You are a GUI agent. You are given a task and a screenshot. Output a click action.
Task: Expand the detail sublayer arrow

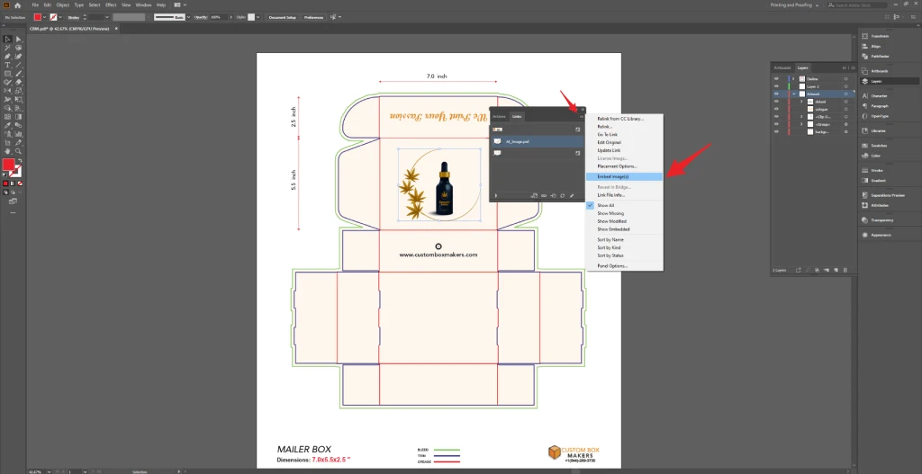(x=801, y=102)
